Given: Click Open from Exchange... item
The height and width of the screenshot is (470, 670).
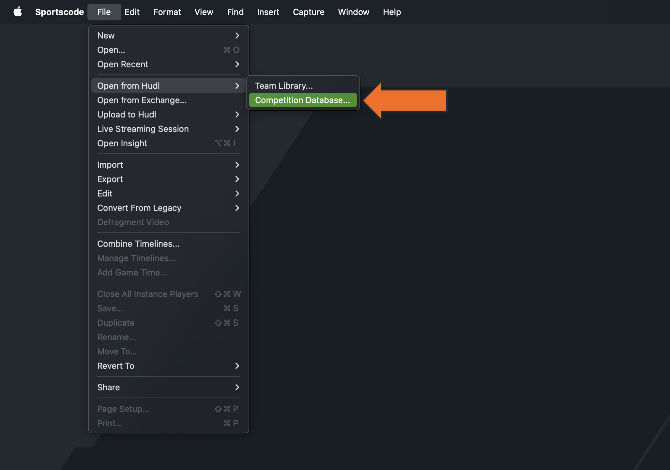Looking at the screenshot, I should click(x=142, y=100).
